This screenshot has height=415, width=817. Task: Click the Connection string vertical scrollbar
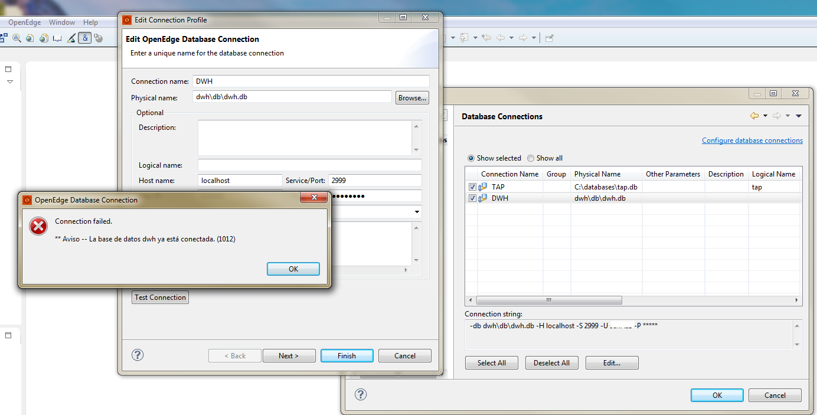click(798, 335)
